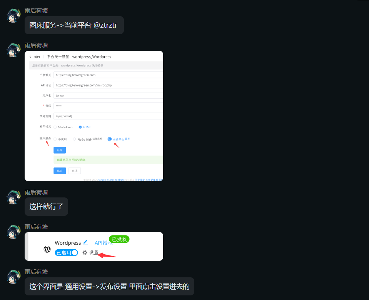Open avatar of the 图床服务 message sender

[14, 15]
